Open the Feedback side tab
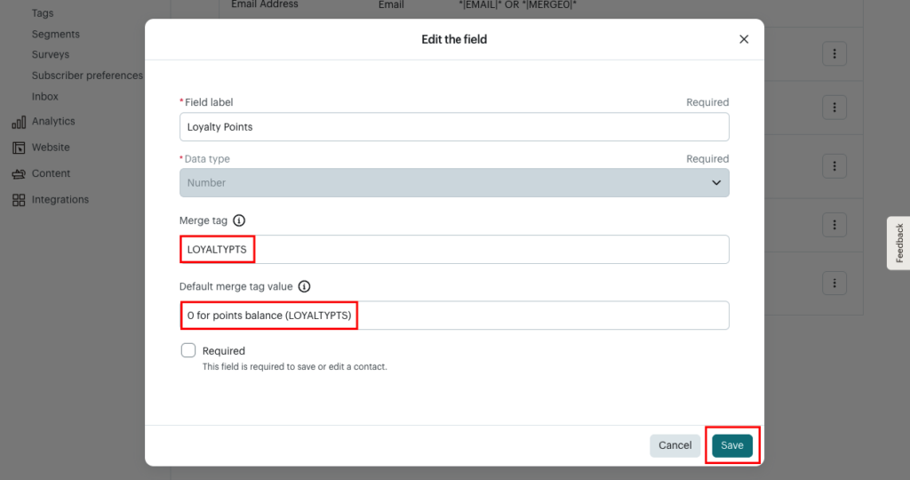Viewport: 910px width, 480px height. (898, 243)
